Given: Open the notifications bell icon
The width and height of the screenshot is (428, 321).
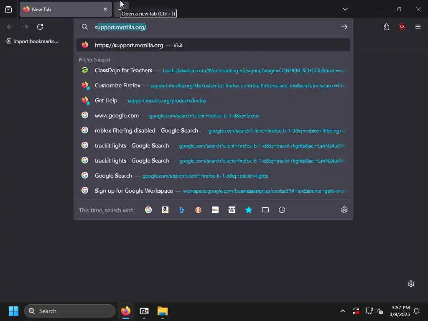Looking at the screenshot, I should 417,311.
